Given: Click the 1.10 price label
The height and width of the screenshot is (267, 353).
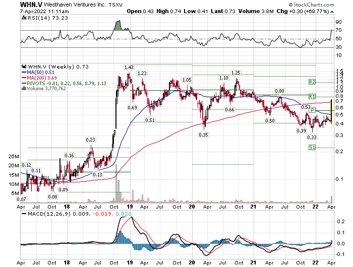Looking at the screenshot, I should tap(224, 78).
